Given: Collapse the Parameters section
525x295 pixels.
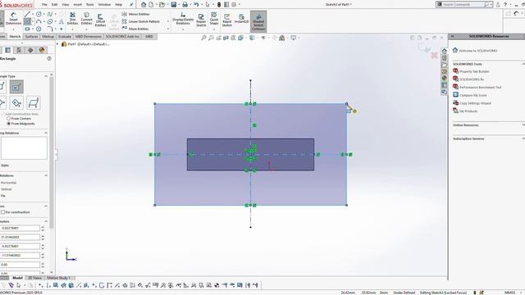Looking at the screenshot, I should (46, 221).
